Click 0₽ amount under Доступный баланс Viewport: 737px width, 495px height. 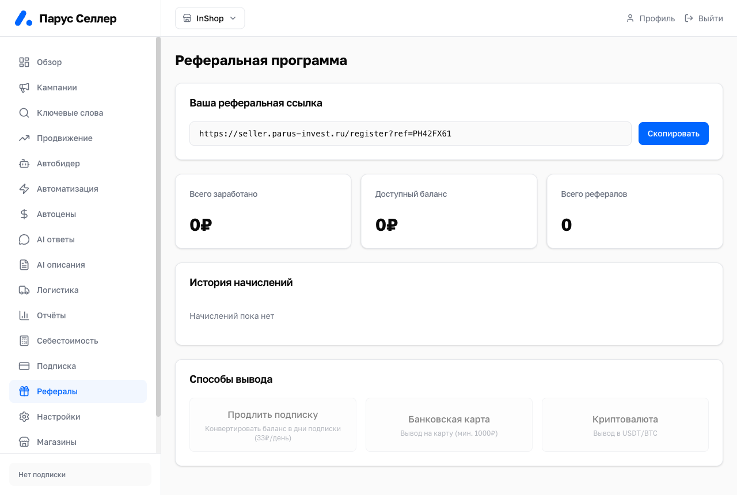387,225
